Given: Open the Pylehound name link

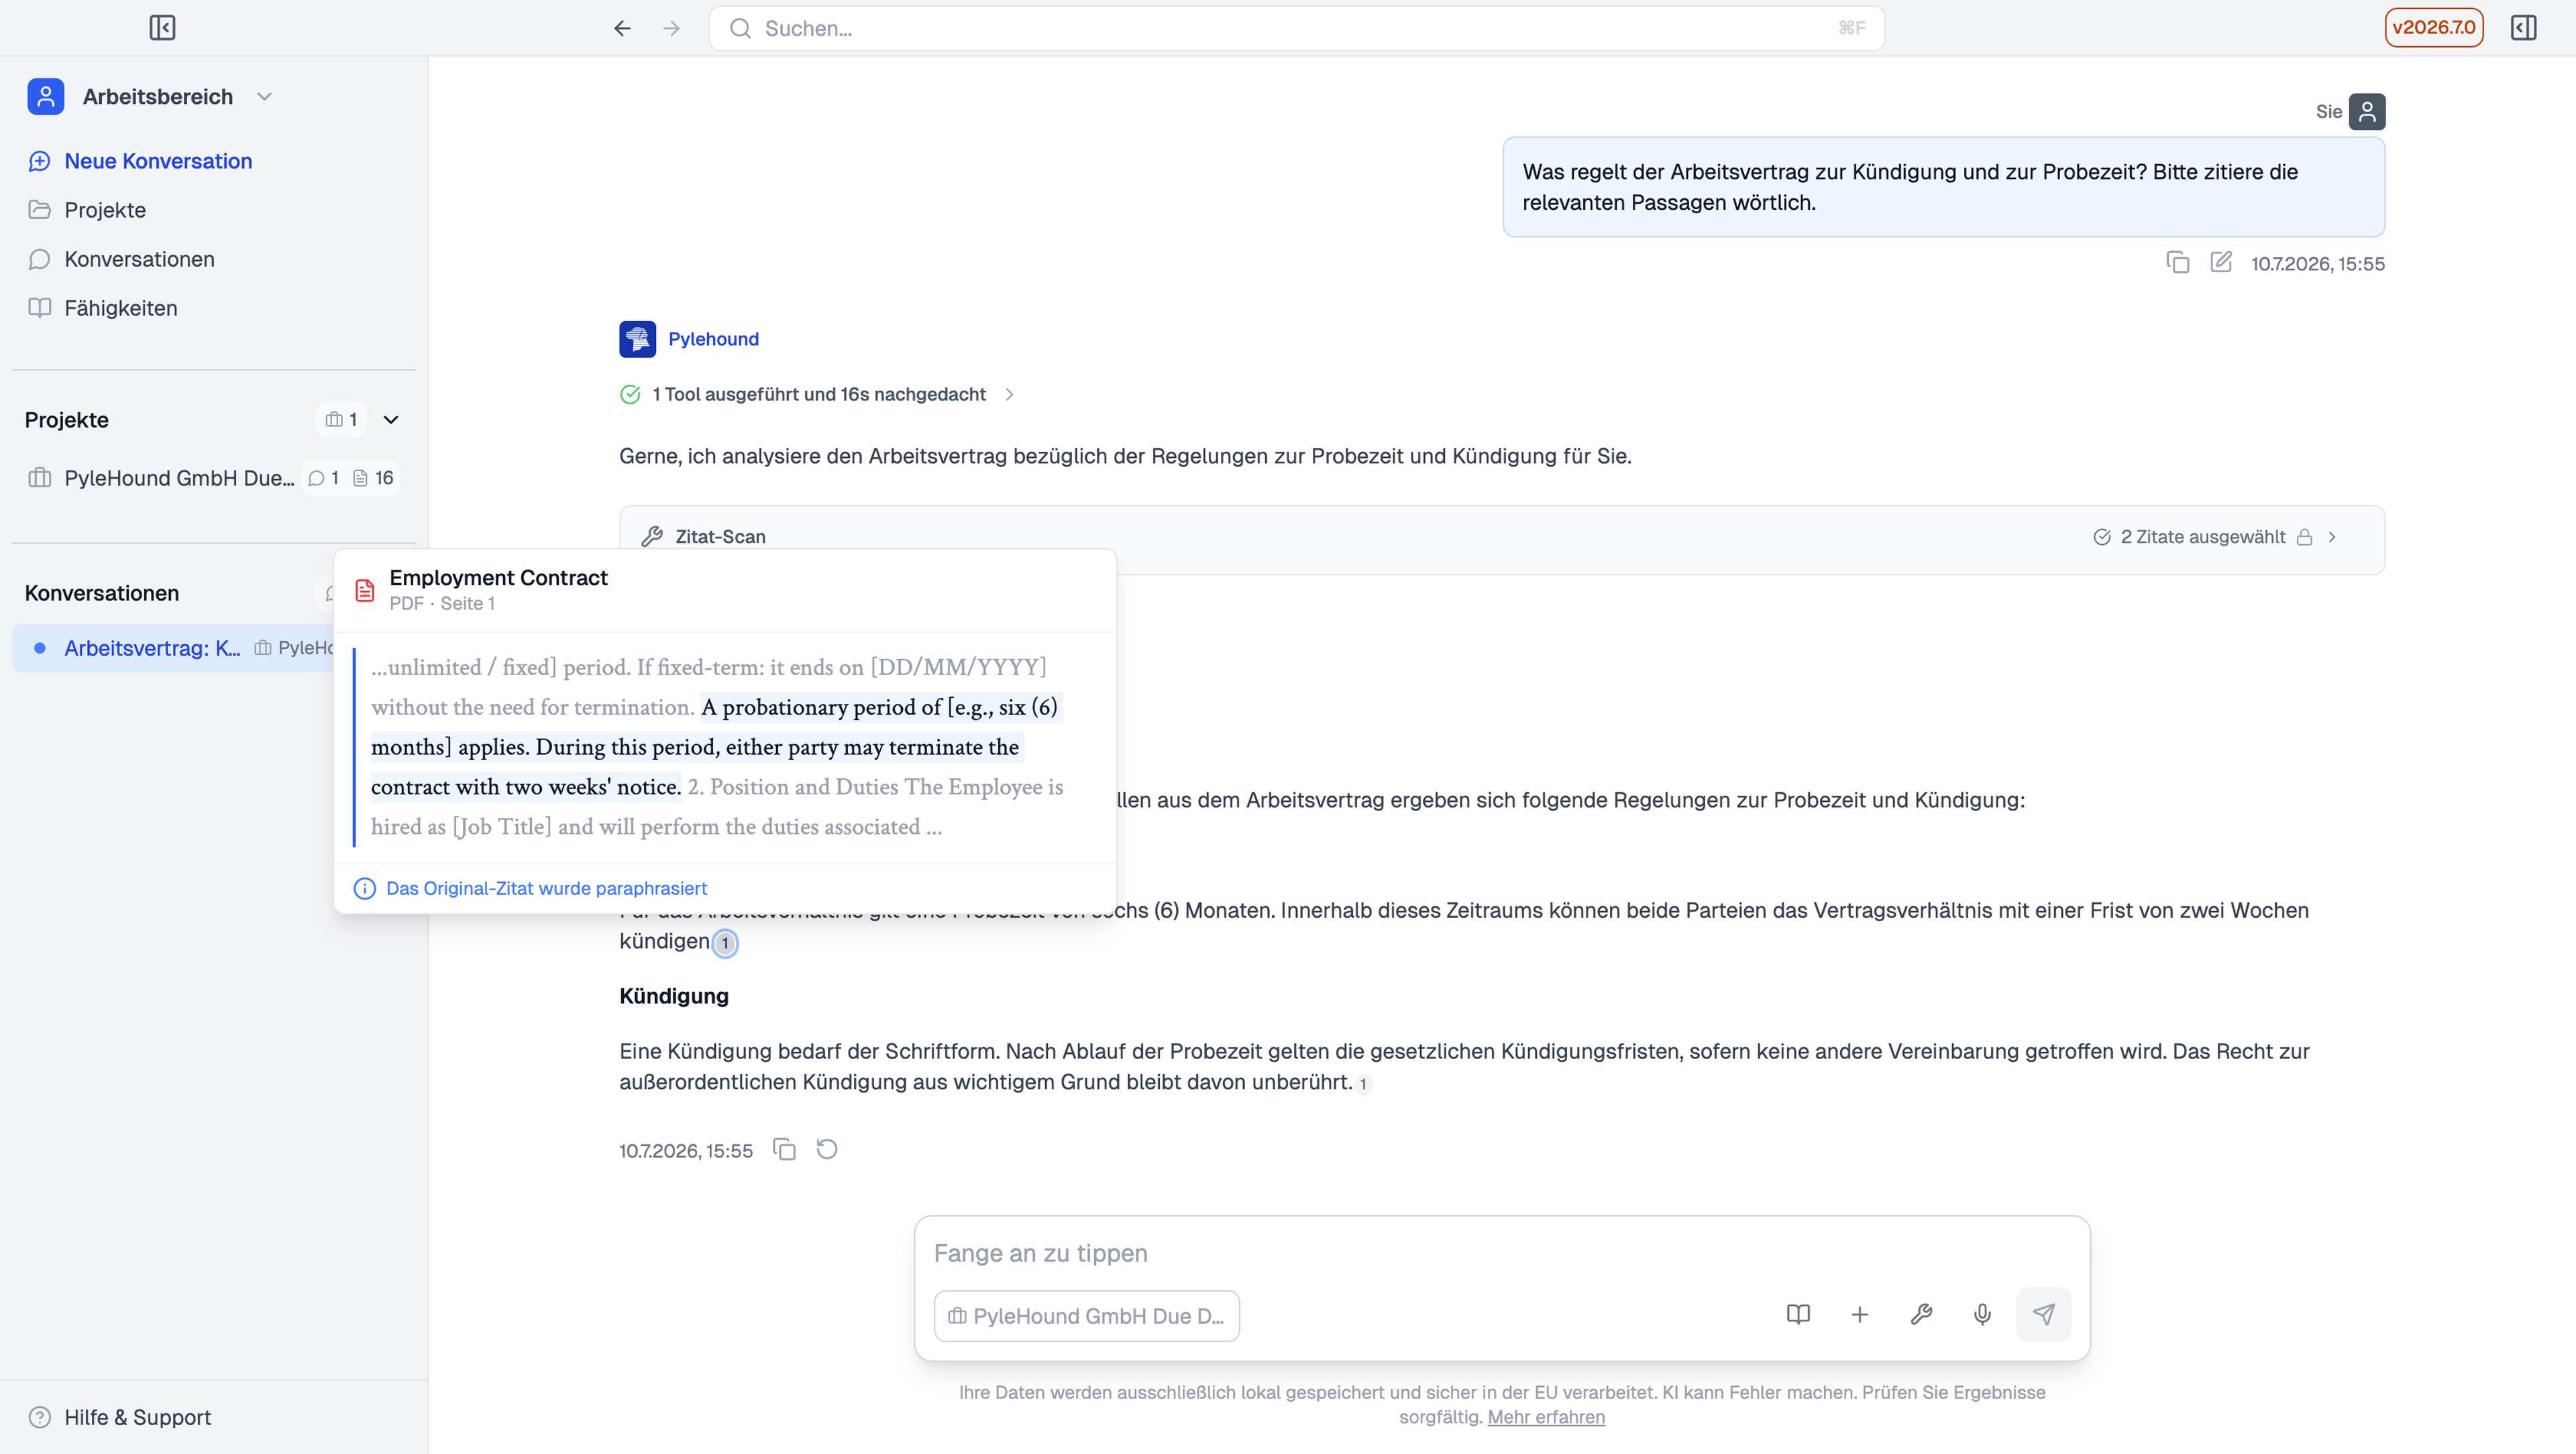Looking at the screenshot, I should [713, 339].
